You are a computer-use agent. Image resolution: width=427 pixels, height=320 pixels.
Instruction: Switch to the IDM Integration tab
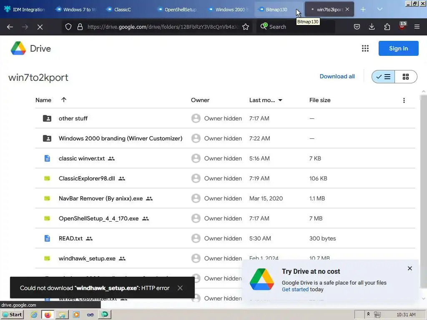click(x=25, y=10)
